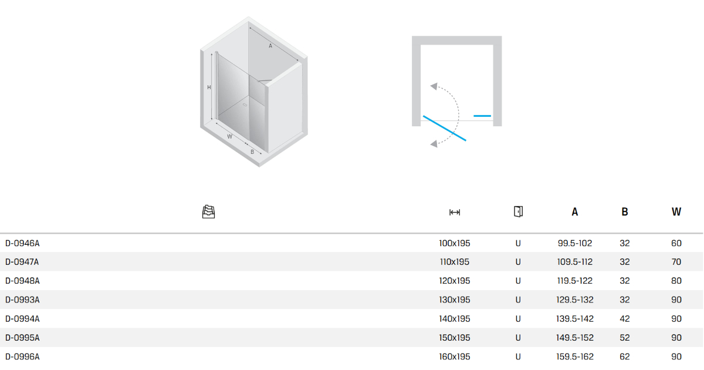Open product row D-0948A
The width and height of the screenshot is (704, 370).
22,281
